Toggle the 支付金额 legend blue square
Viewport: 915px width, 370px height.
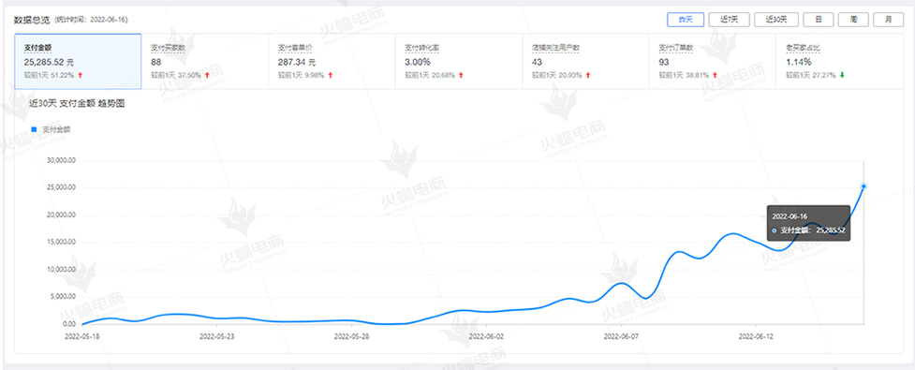click(x=34, y=129)
